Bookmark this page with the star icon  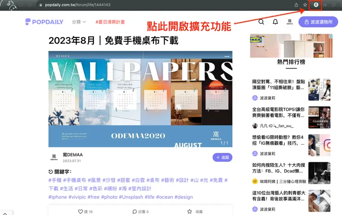[305, 5]
